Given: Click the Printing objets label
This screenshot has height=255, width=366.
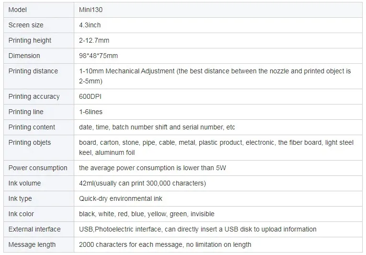Looking at the screenshot, I should tap(30, 142).
